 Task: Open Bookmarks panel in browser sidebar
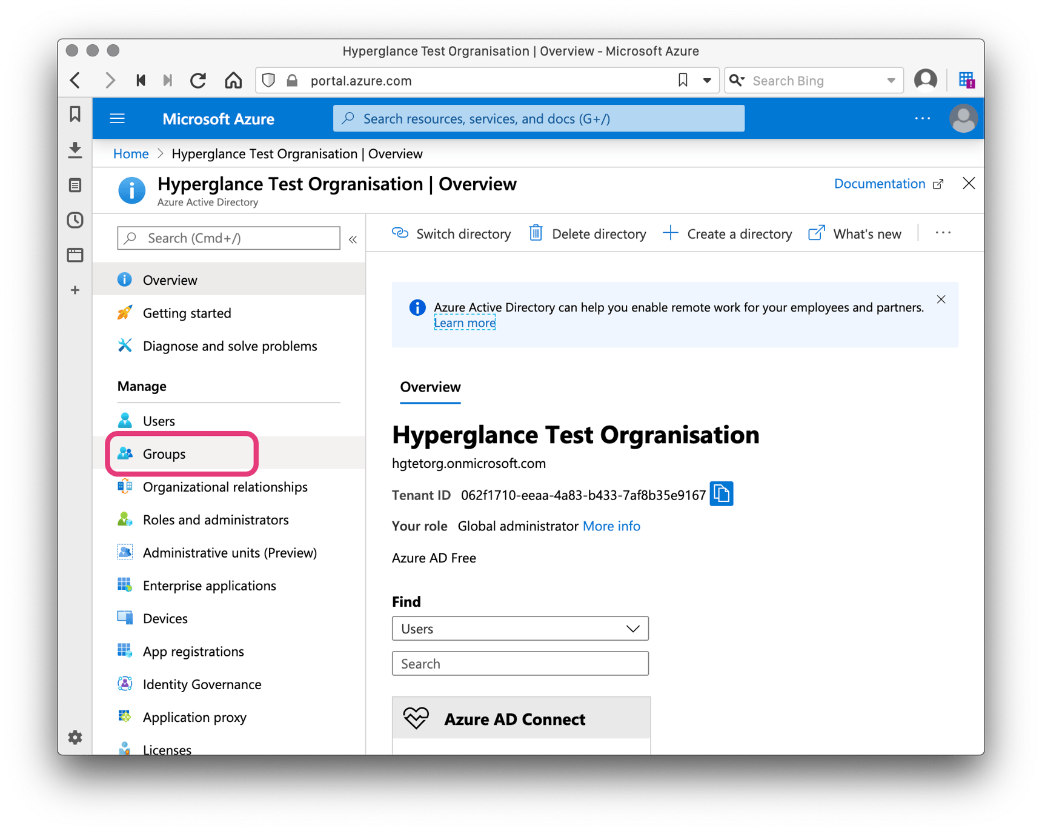coord(75,114)
